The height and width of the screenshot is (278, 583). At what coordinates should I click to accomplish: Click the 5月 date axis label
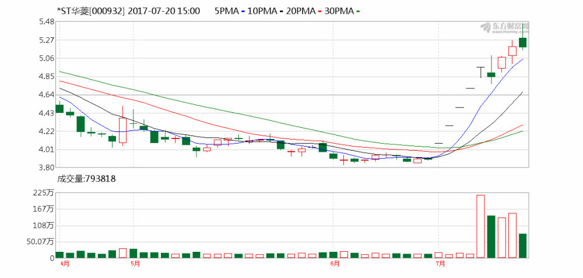pos(136,264)
